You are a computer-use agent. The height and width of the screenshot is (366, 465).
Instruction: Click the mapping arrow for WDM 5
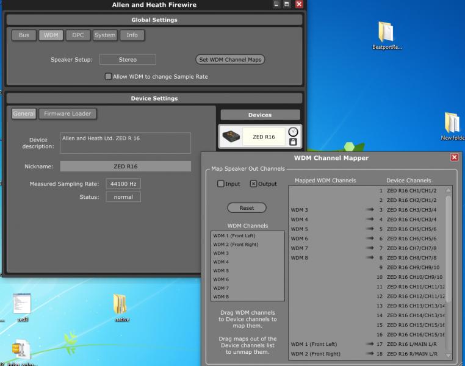coord(370,229)
